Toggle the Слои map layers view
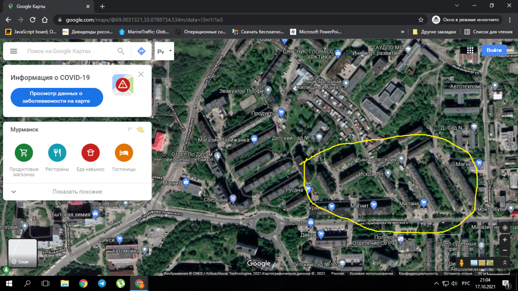 pos(22,253)
